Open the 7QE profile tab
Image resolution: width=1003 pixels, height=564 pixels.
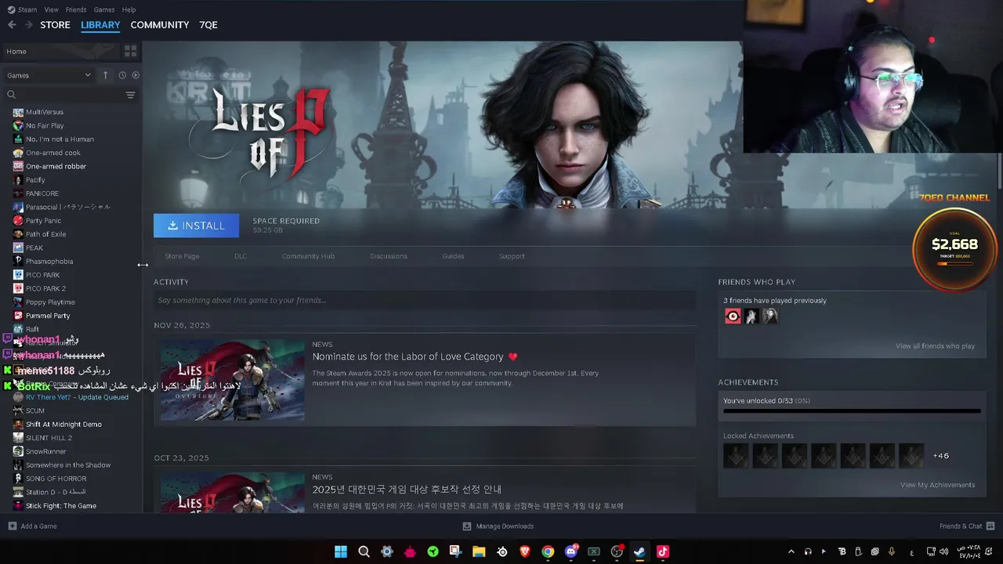208,25
